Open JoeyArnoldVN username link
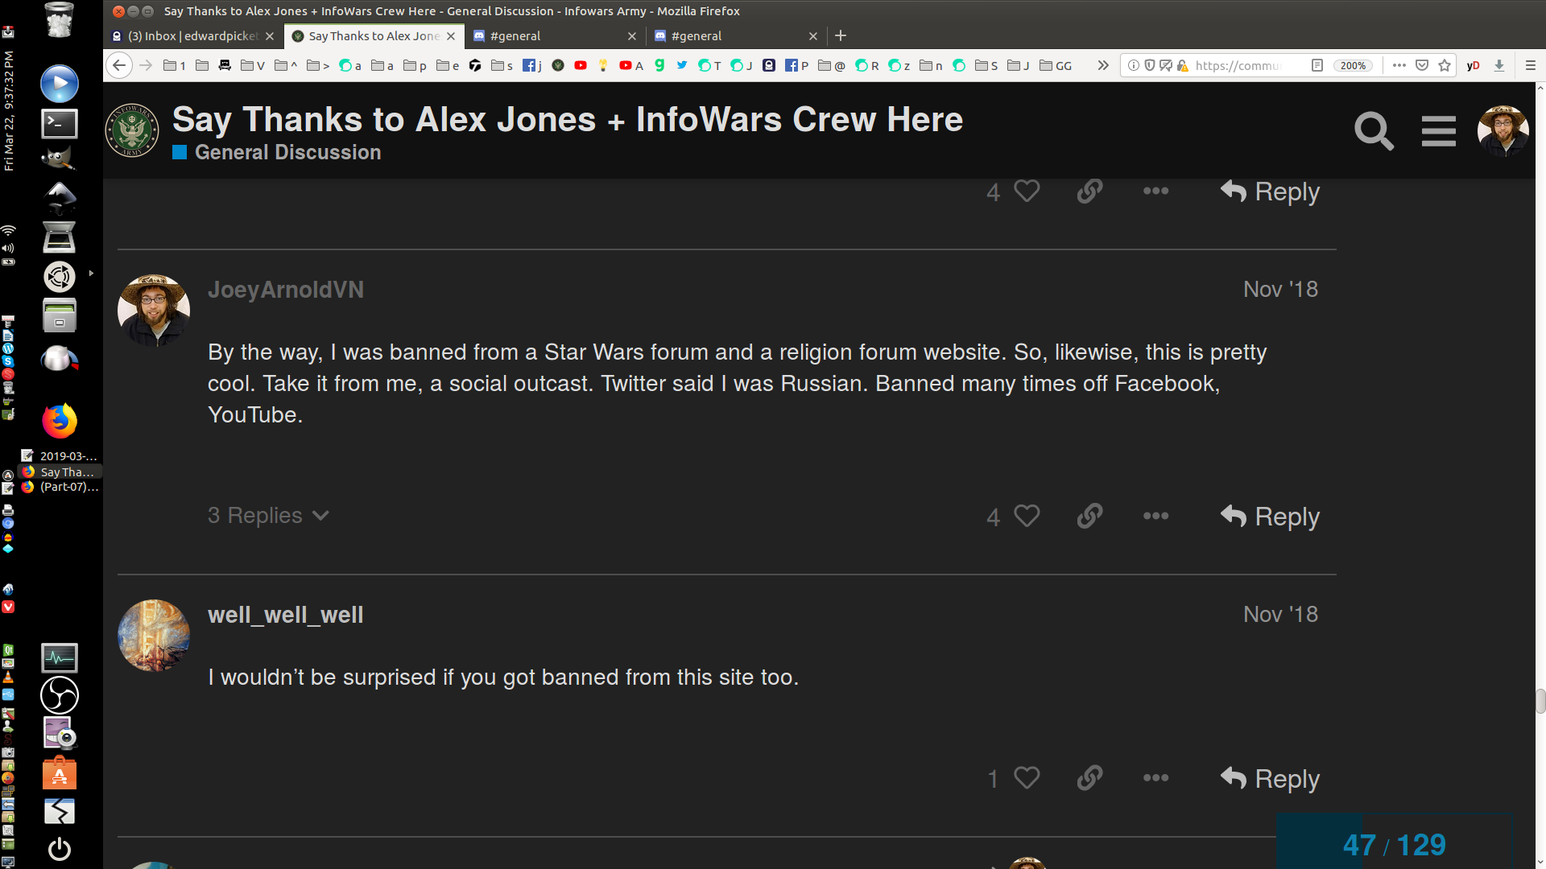 286,290
